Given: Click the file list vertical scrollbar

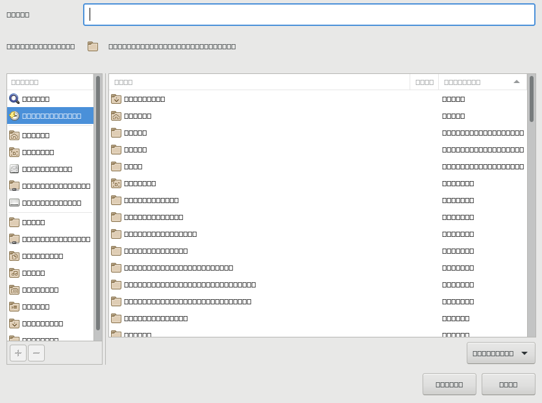Looking at the screenshot, I should (531, 99).
